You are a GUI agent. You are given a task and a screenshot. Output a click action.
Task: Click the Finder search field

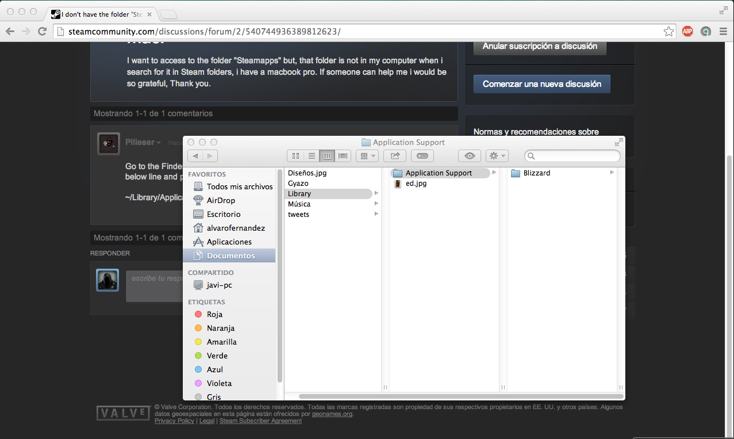click(x=572, y=155)
